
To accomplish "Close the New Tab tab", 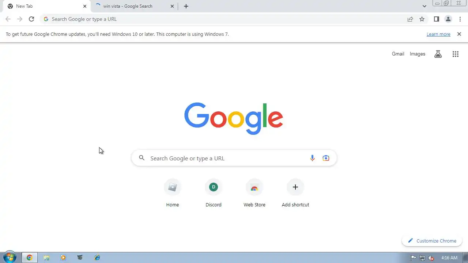I will coord(85,6).
